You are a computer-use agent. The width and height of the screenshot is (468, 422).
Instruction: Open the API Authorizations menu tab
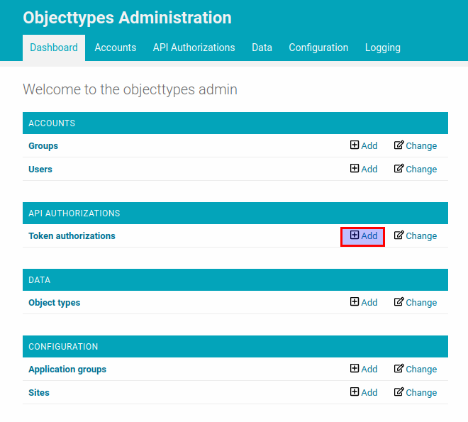coord(194,48)
